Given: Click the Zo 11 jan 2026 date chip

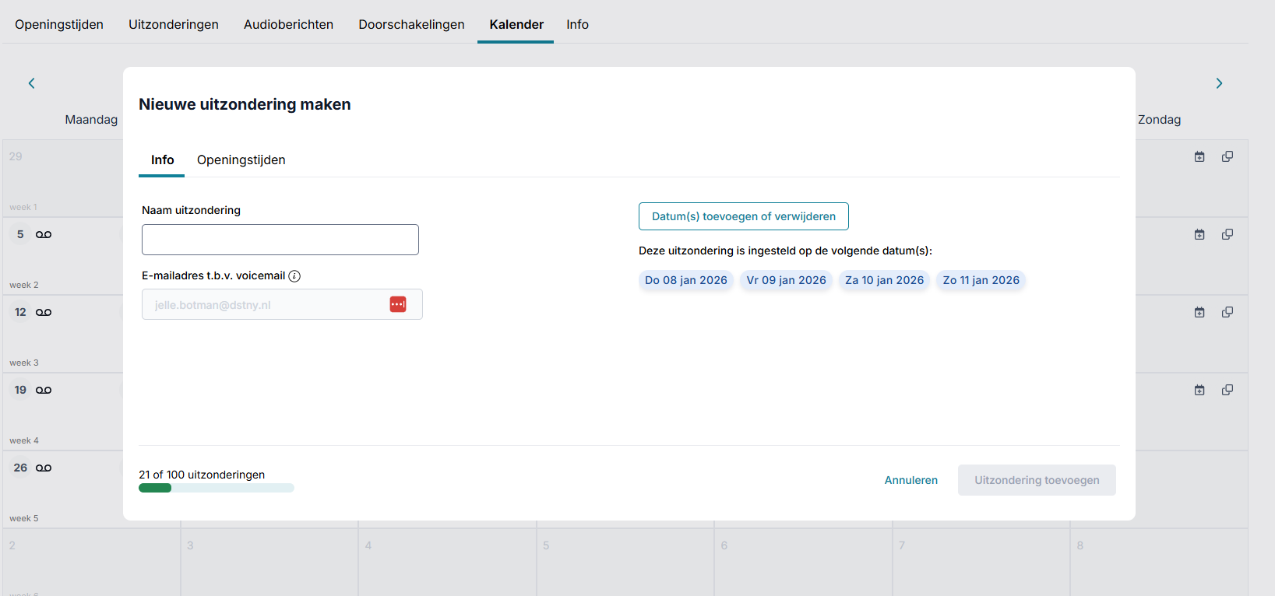Looking at the screenshot, I should (981, 280).
